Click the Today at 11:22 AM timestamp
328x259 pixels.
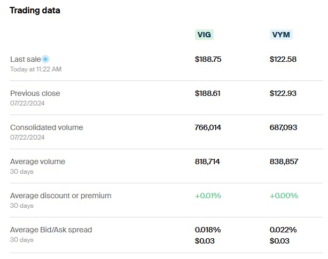click(x=36, y=69)
